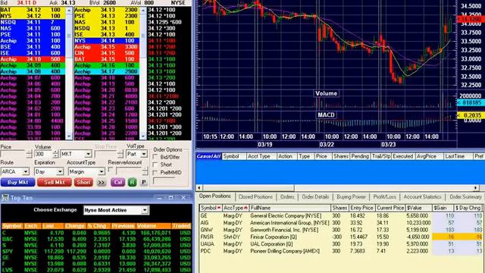Open the Account Statistics tab
Viewport: 485px width, 273px height.
pos(422,197)
